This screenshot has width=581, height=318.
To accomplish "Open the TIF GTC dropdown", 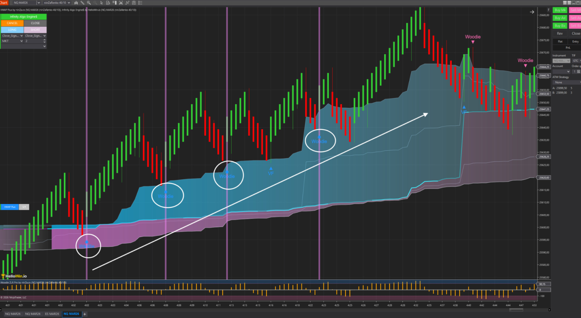I will 577,61.
